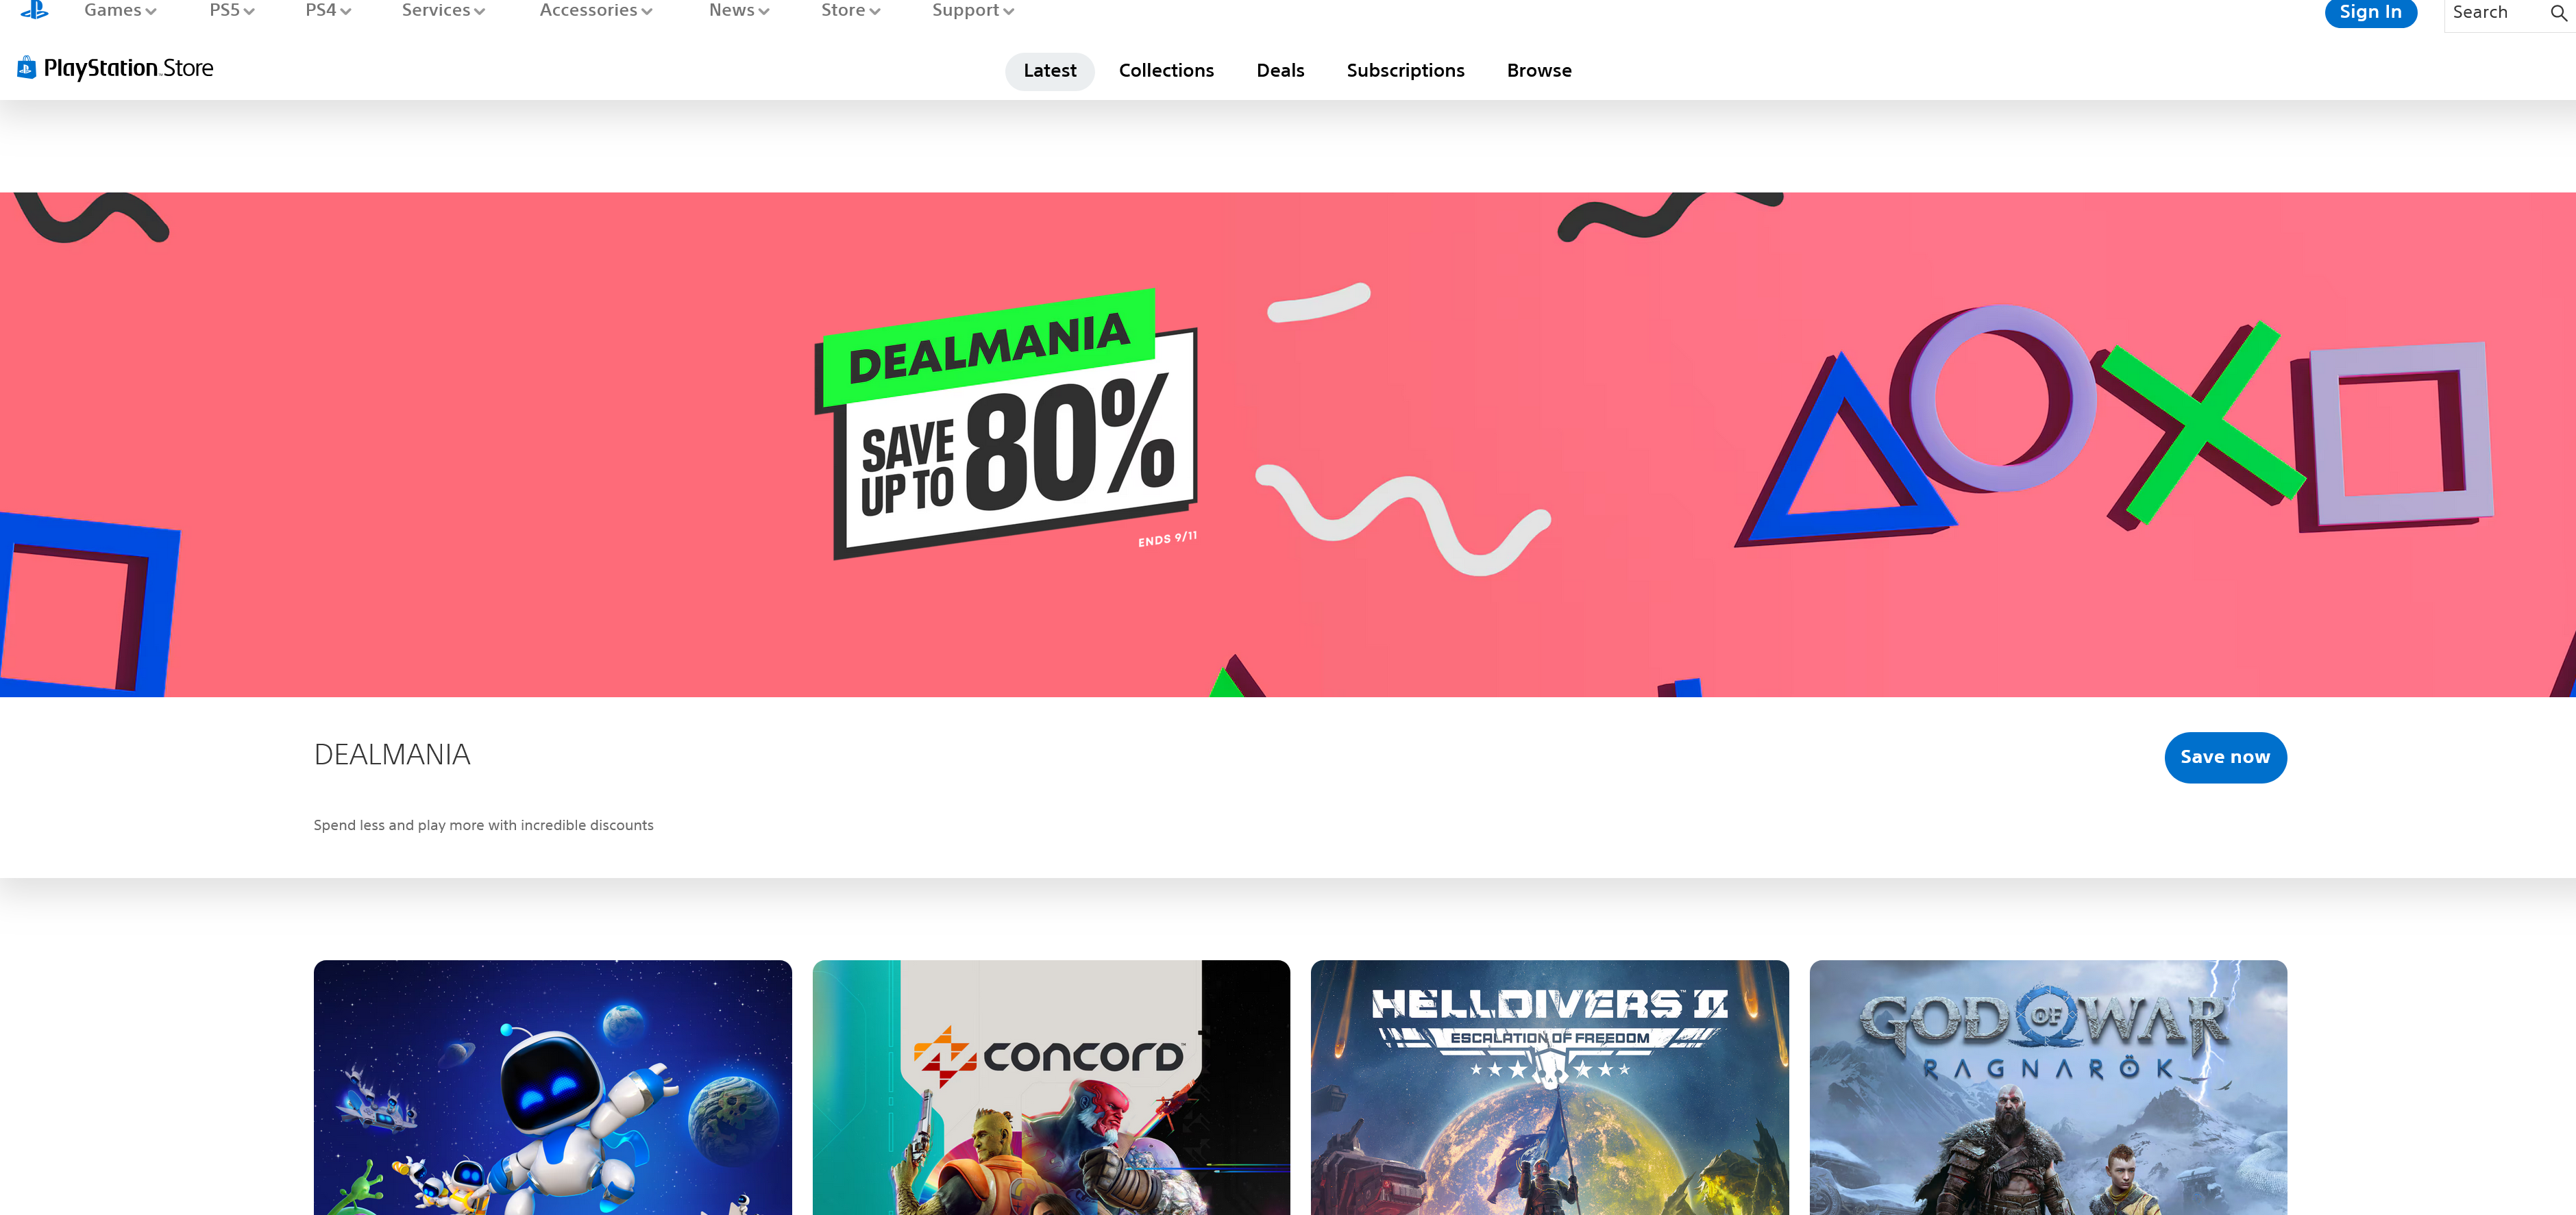
Task: Expand the Accessories menu chevron
Action: pyautogui.click(x=647, y=12)
